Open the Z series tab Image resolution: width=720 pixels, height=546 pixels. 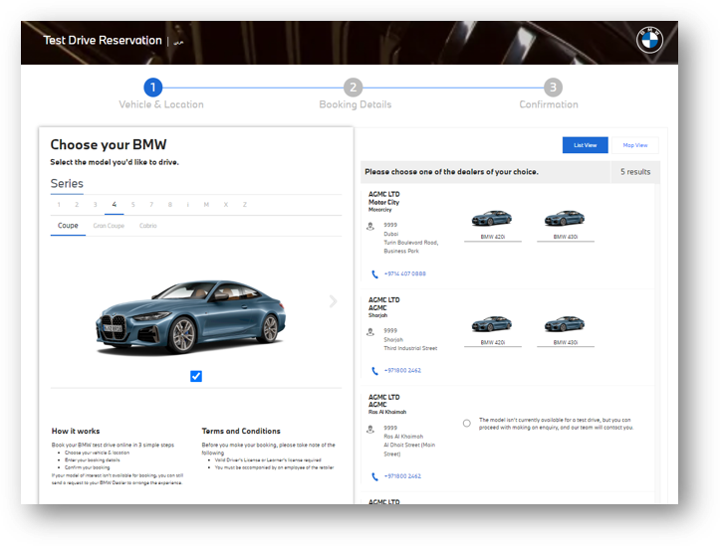pos(245,205)
